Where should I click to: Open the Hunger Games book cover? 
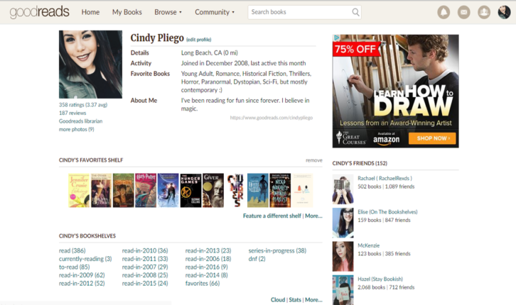pos(190,190)
